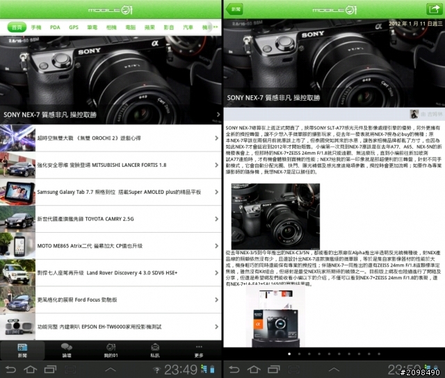Viewport: 445px width, 378px height.
Task: Tap the Land Rover thumbnail
Action: click(x=17, y=273)
